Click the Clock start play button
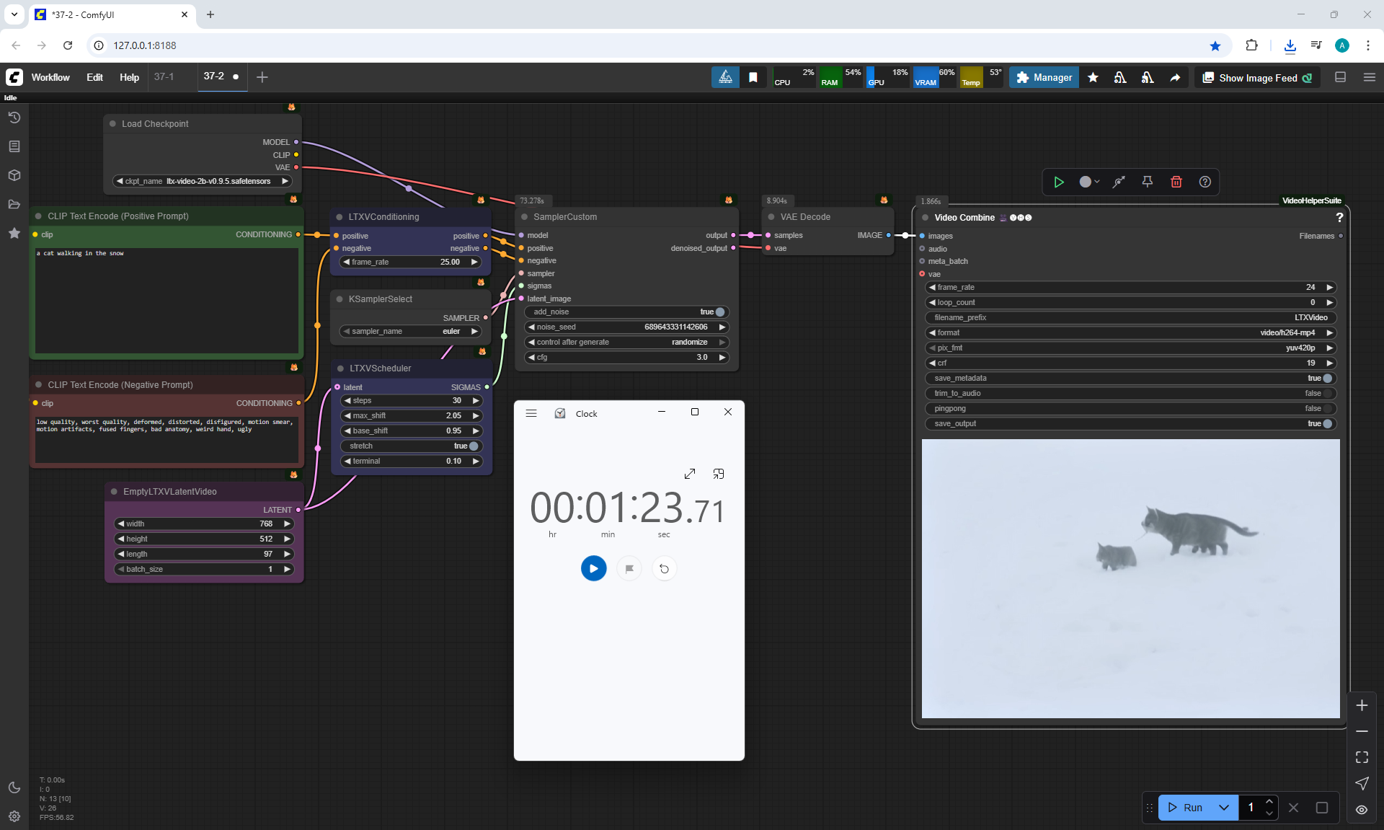 click(593, 568)
